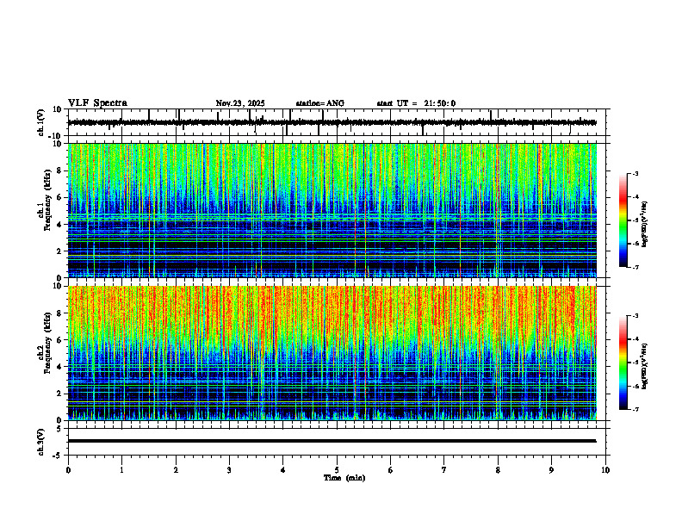Click the 8 kHz tick on ch.1 spectrogram

[x=60, y=170]
